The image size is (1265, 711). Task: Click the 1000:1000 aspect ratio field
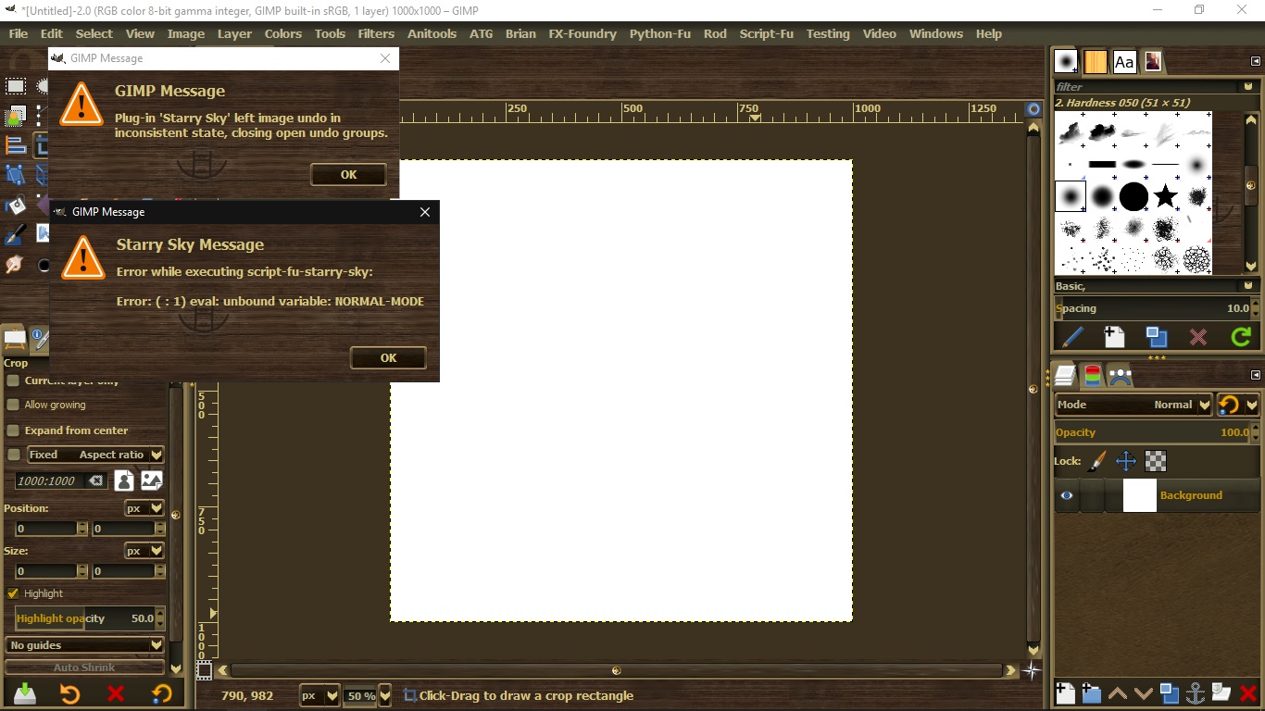pos(52,481)
